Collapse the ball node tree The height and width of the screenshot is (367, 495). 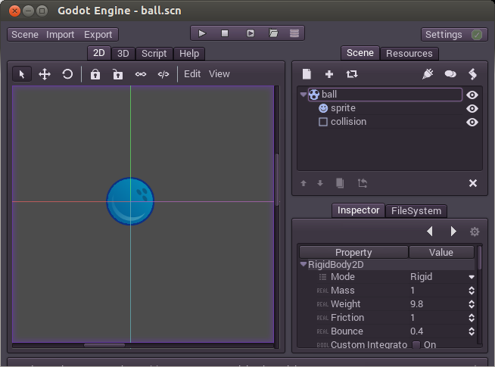point(304,95)
